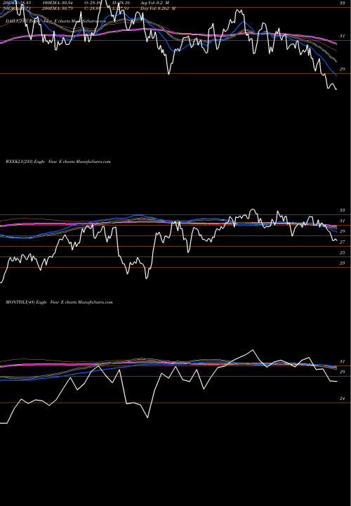Click the 24 axis label on monthly chart
Viewport: 351px width, 506px height.
(x=342, y=398)
